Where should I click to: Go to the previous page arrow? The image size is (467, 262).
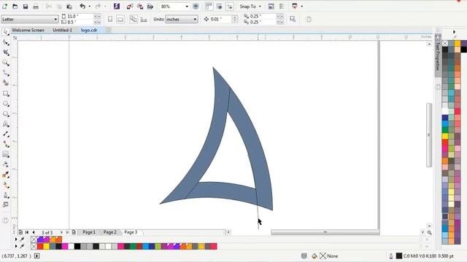point(34,232)
